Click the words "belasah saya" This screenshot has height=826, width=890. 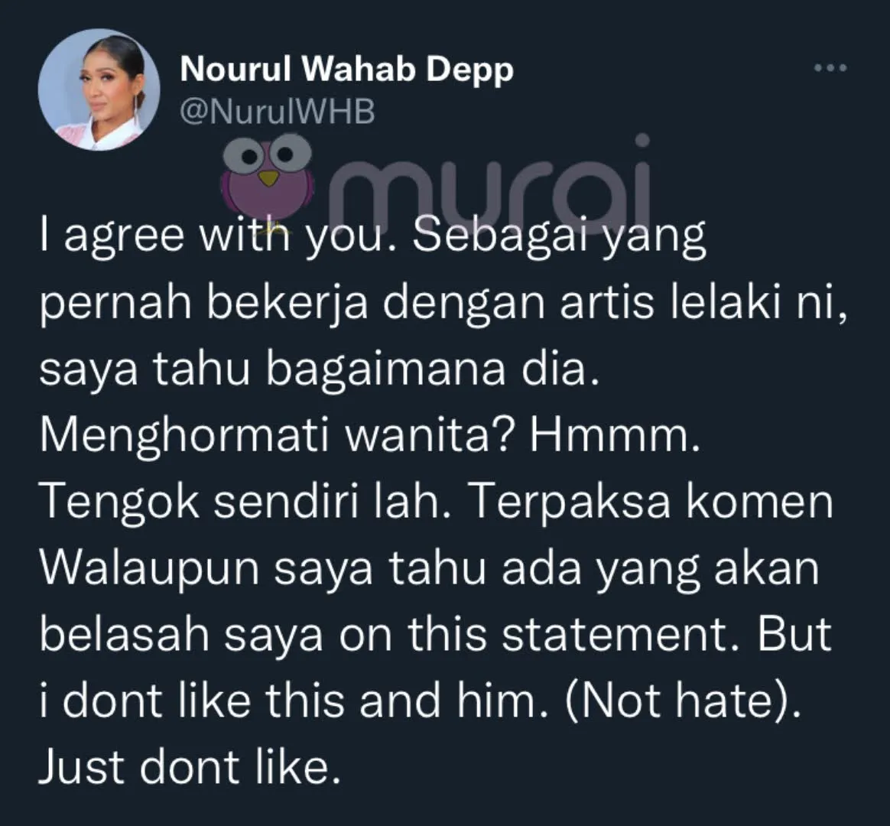[181, 636]
